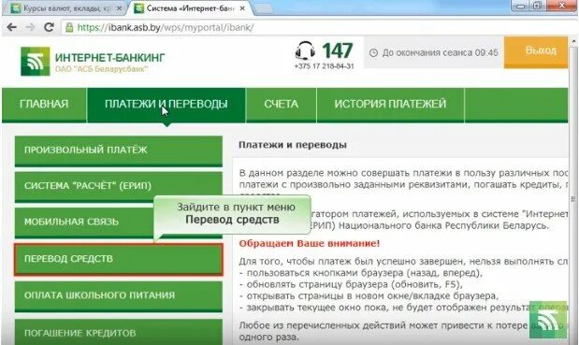The image size is (579, 345).
Task: Click the browser back arrow
Action: coord(12,27)
